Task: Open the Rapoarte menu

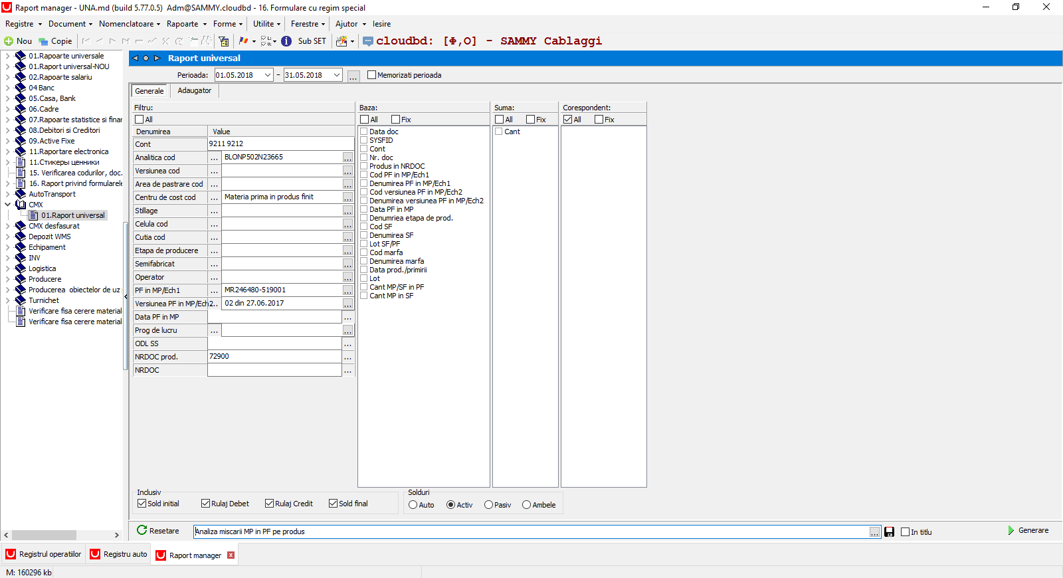Action: coord(187,24)
